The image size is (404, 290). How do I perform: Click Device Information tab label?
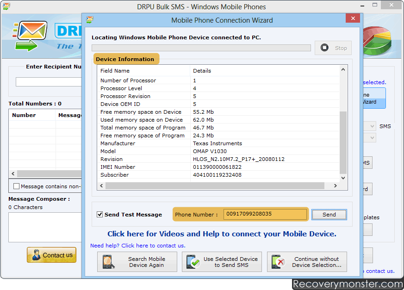point(125,59)
